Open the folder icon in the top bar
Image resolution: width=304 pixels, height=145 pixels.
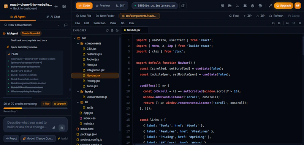[x=230, y=6]
